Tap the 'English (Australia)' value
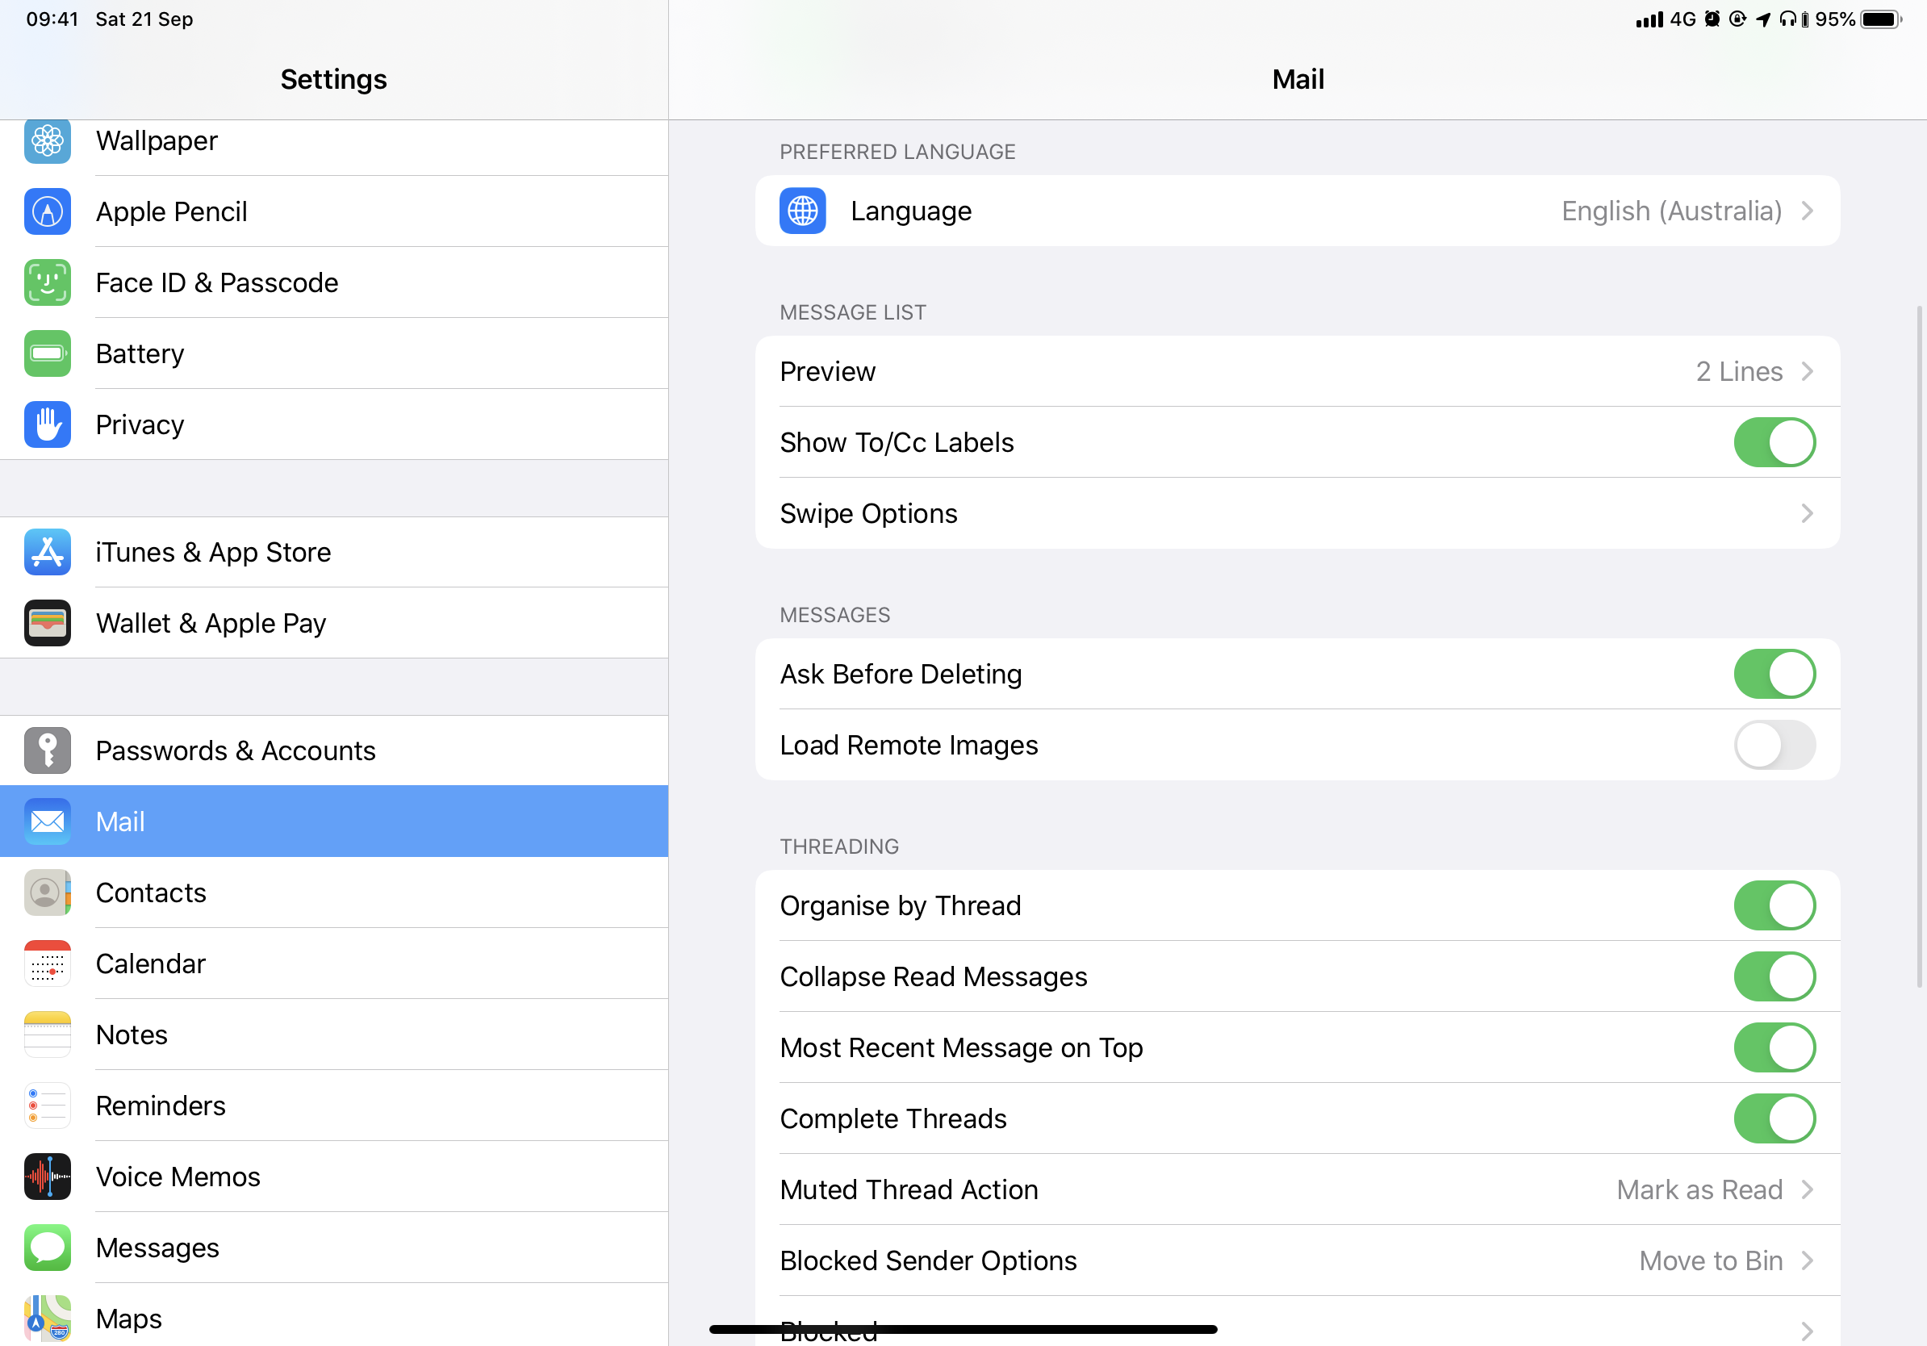This screenshot has height=1346, width=1927. pos(1671,211)
